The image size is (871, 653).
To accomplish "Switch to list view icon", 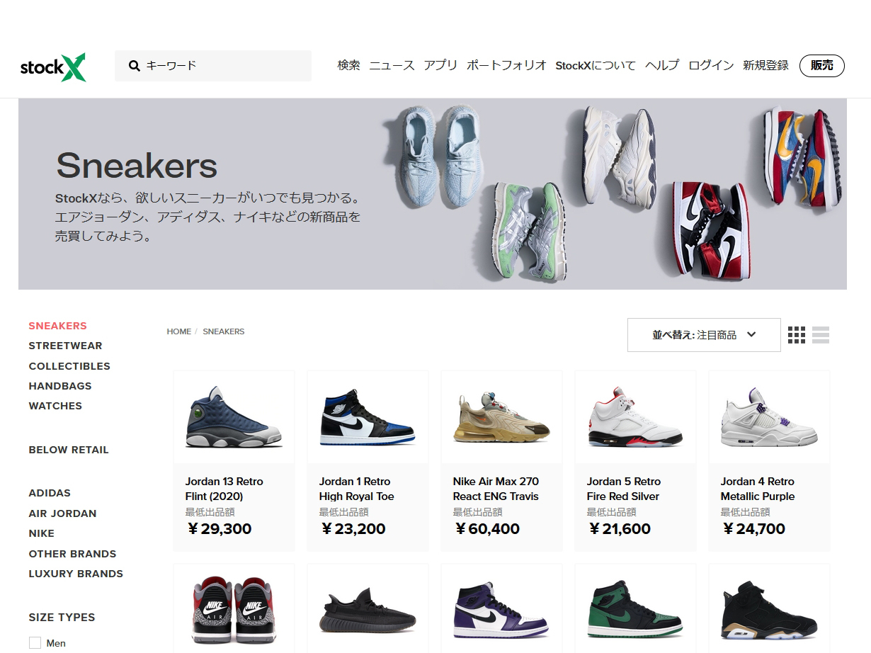I will pyautogui.click(x=821, y=335).
